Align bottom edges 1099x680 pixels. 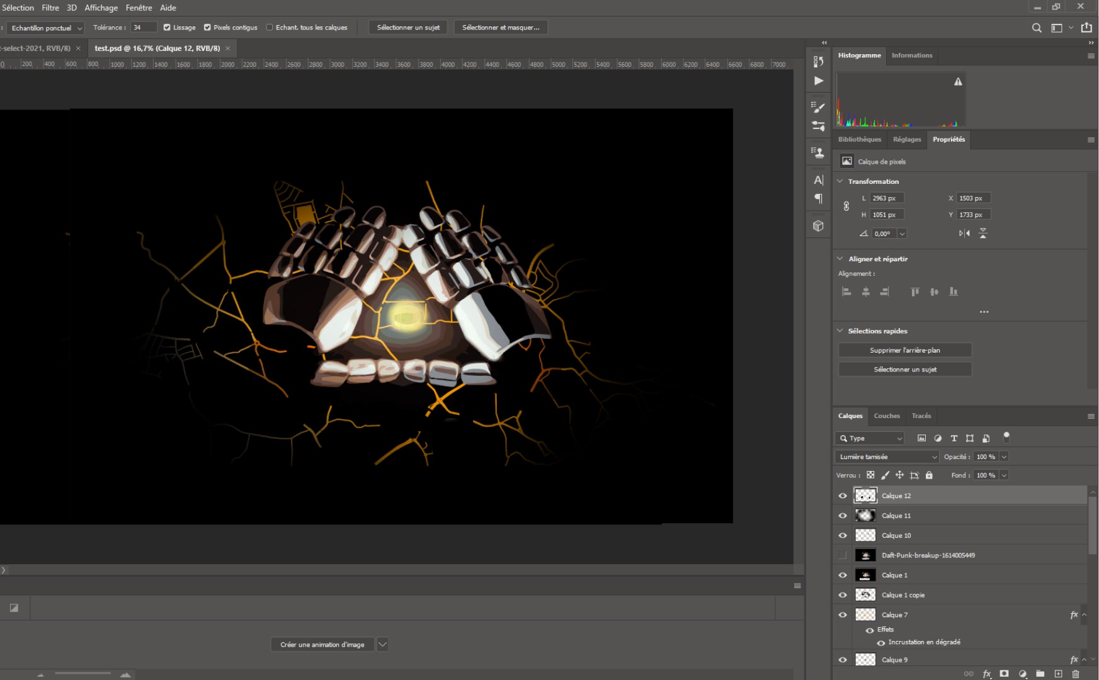point(954,292)
